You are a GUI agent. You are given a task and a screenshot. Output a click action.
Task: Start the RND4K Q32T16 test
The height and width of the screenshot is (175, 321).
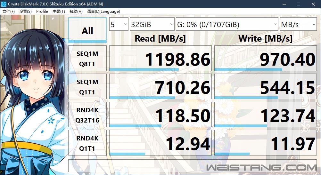(x=87, y=115)
